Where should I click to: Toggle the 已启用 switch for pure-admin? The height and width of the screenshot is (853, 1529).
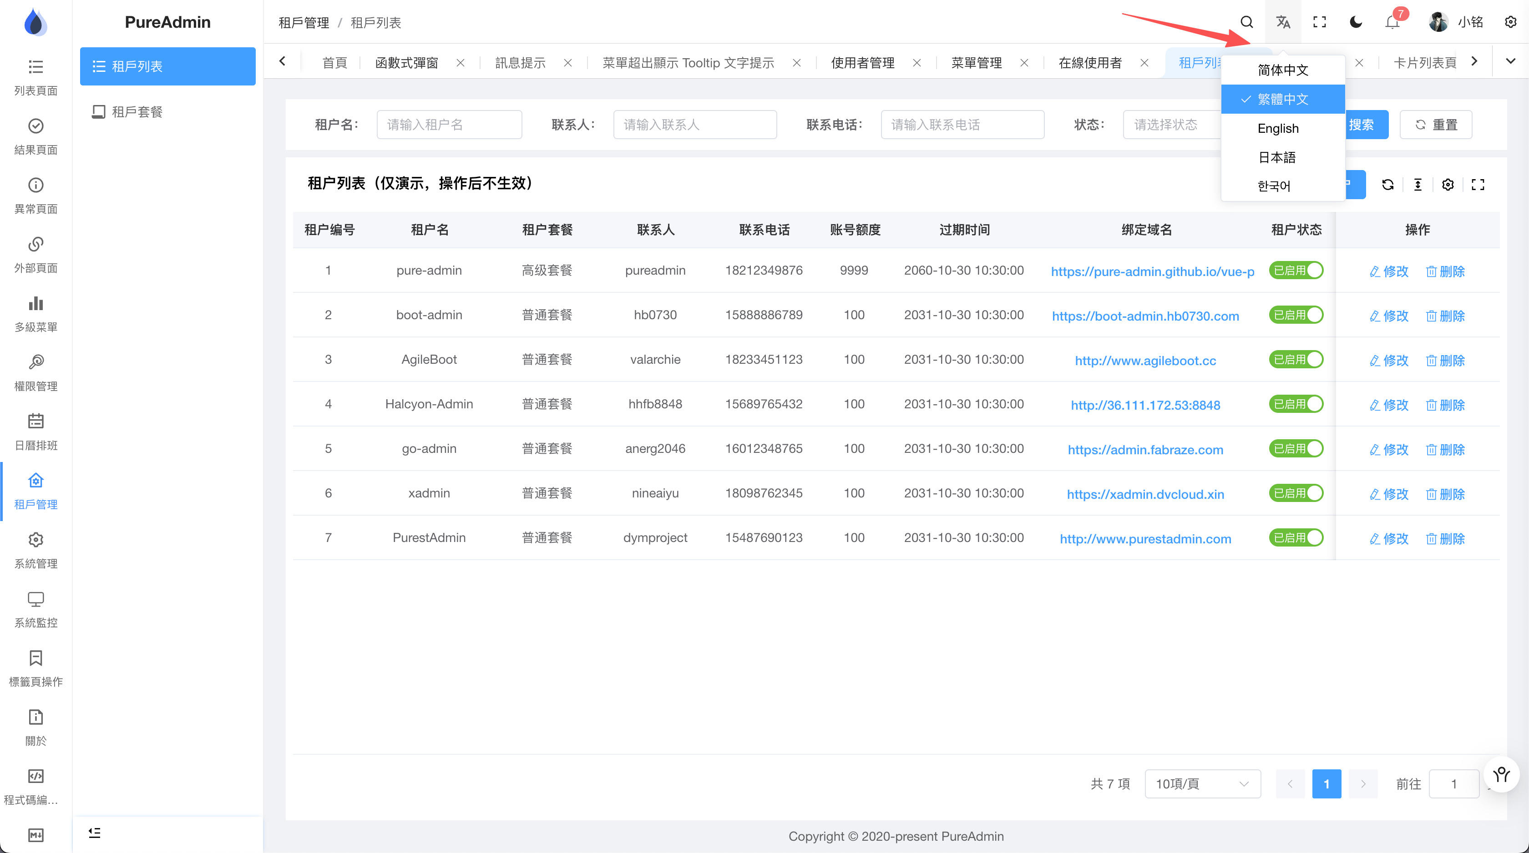point(1296,271)
